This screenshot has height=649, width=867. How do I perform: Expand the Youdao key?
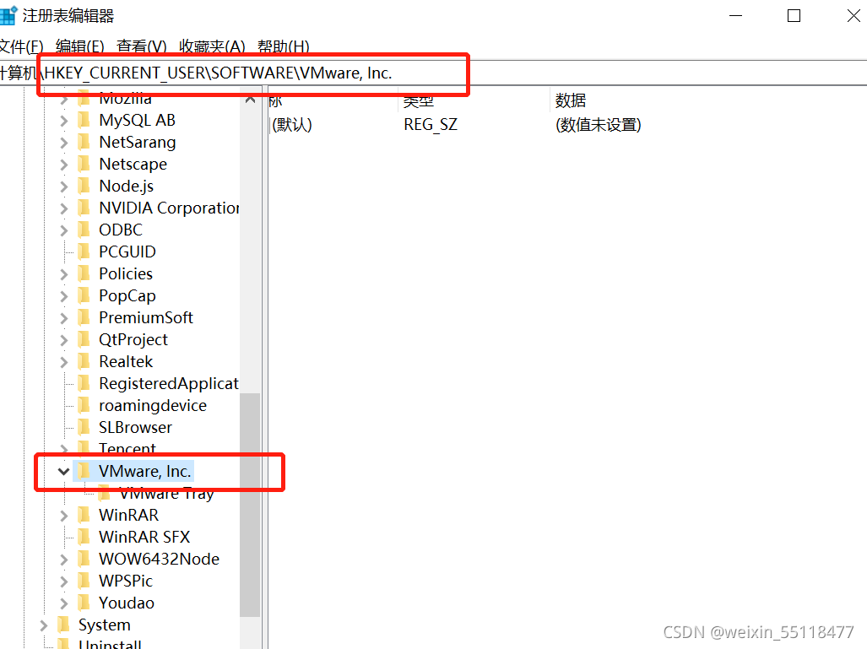pyautogui.click(x=64, y=603)
